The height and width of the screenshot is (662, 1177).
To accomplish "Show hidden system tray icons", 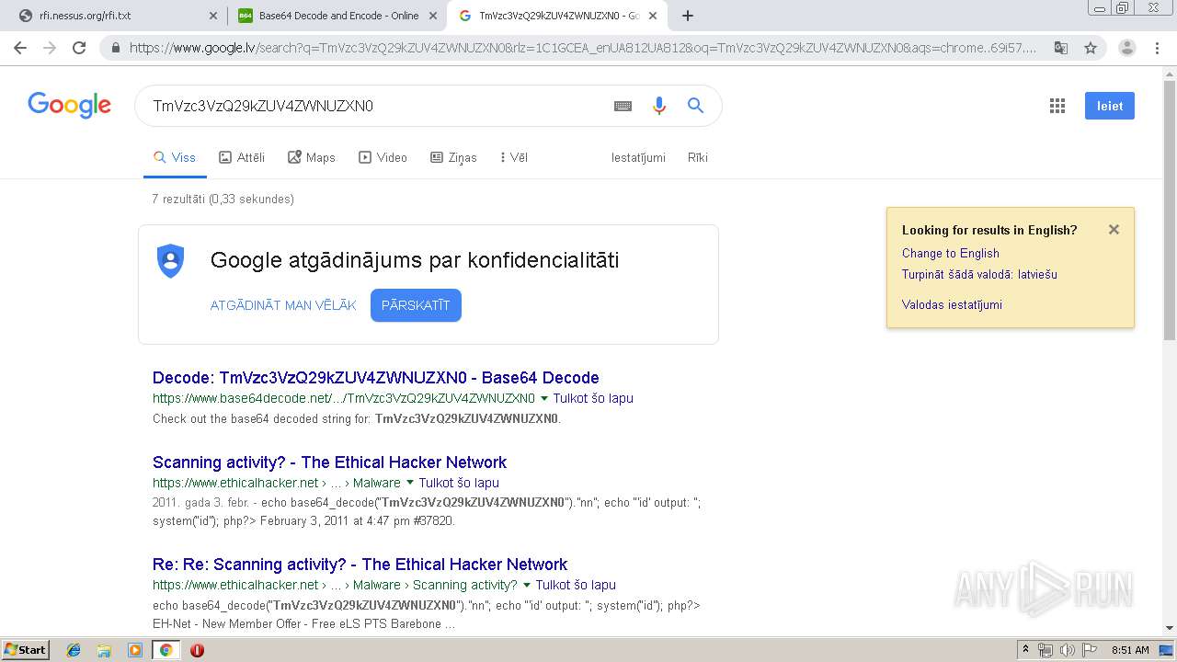I will pyautogui.click(x=1026, y=650).
